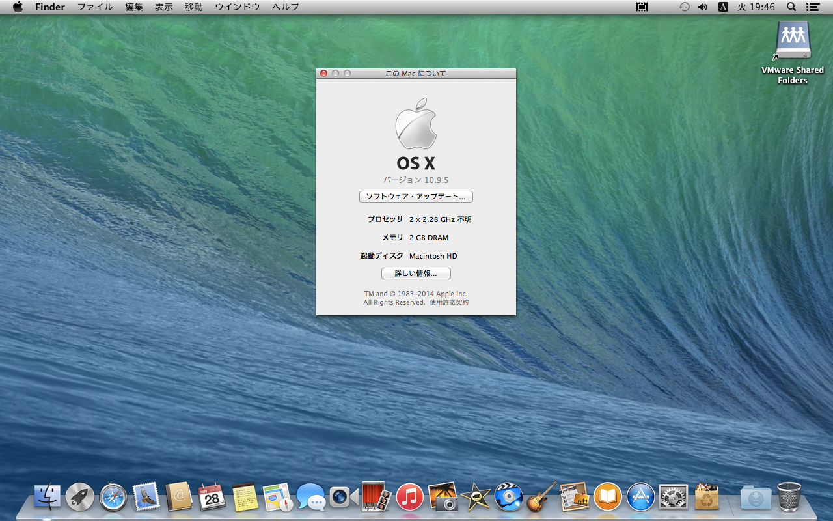Open System Preferences gear icon

coord(673,498)
